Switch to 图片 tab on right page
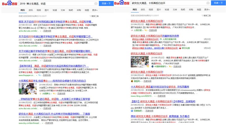The image size is (226, 125). [159, 10]
